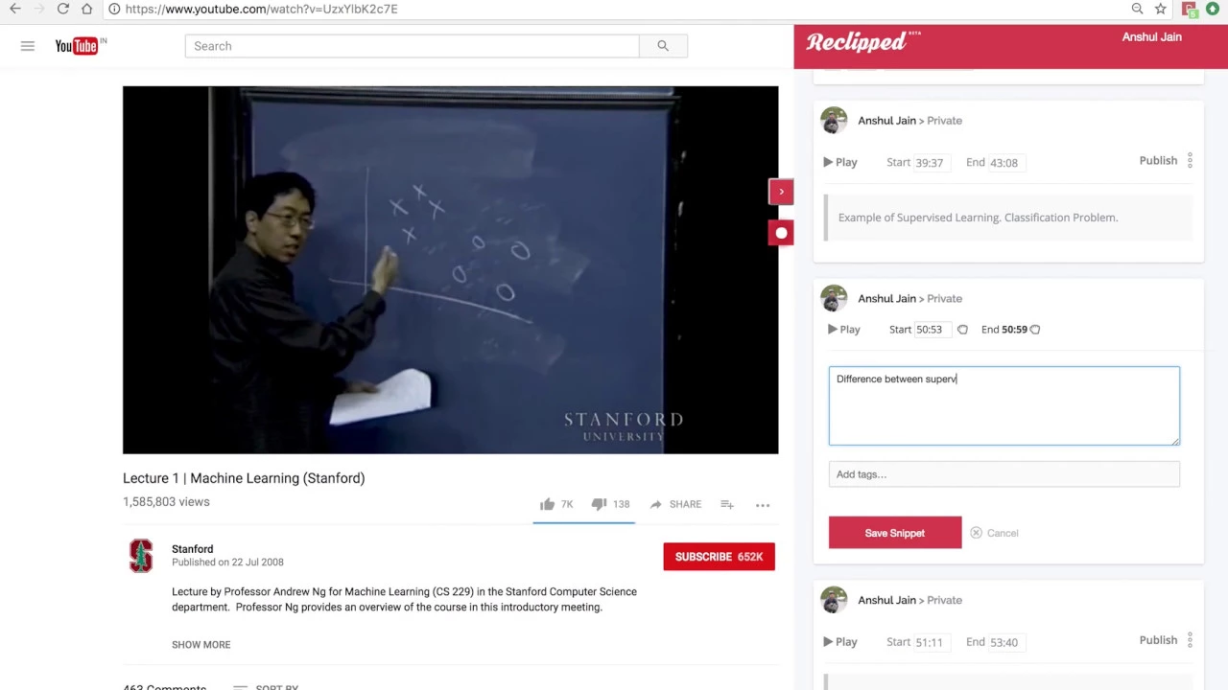This screenshot has width=1228, height=690.
Task: Click the search magnifier button
Action: [x=663, y=46]
